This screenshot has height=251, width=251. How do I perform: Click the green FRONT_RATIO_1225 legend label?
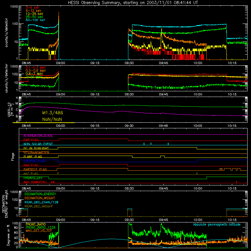(40, 227)
